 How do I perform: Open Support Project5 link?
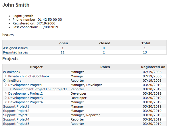click(x=16, y=124)
